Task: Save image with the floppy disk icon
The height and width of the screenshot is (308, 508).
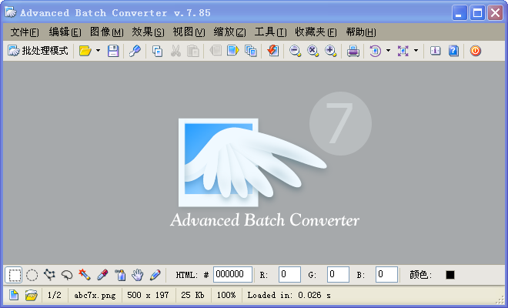Action: pos(113,51)
